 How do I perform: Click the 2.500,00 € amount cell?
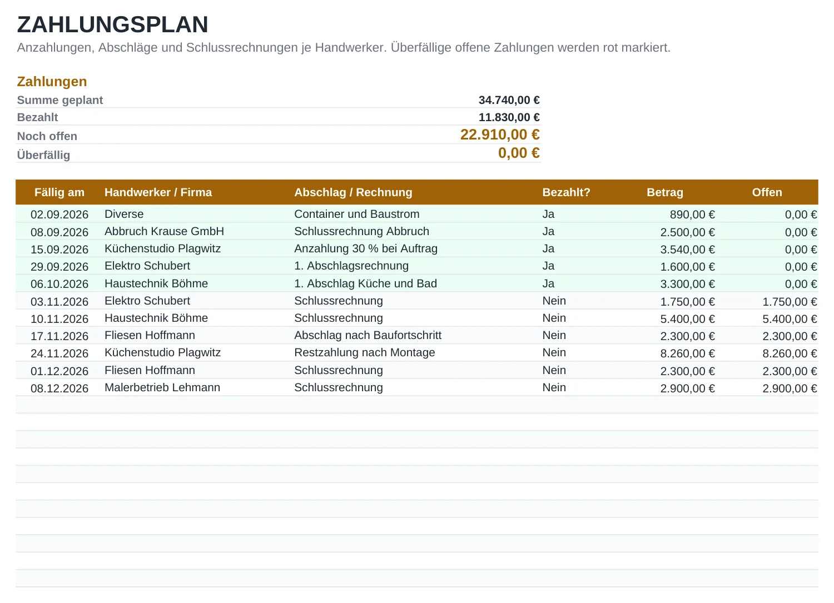tap(688, 232)
